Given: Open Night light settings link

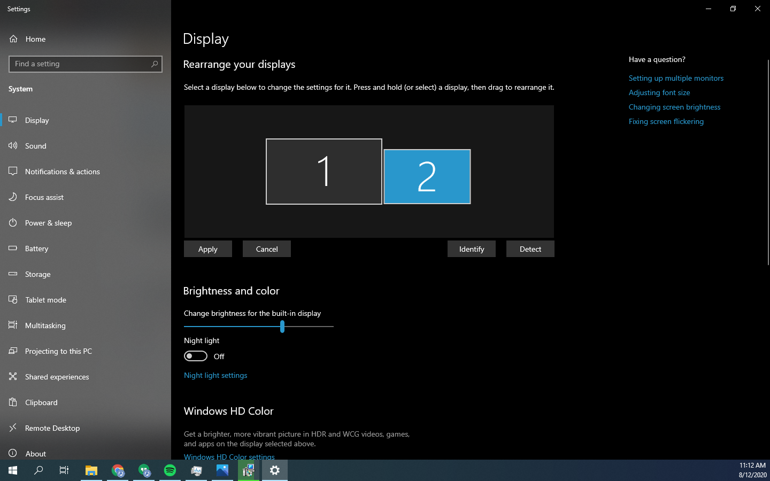Looking at the screenshot, I should [215, 375].
